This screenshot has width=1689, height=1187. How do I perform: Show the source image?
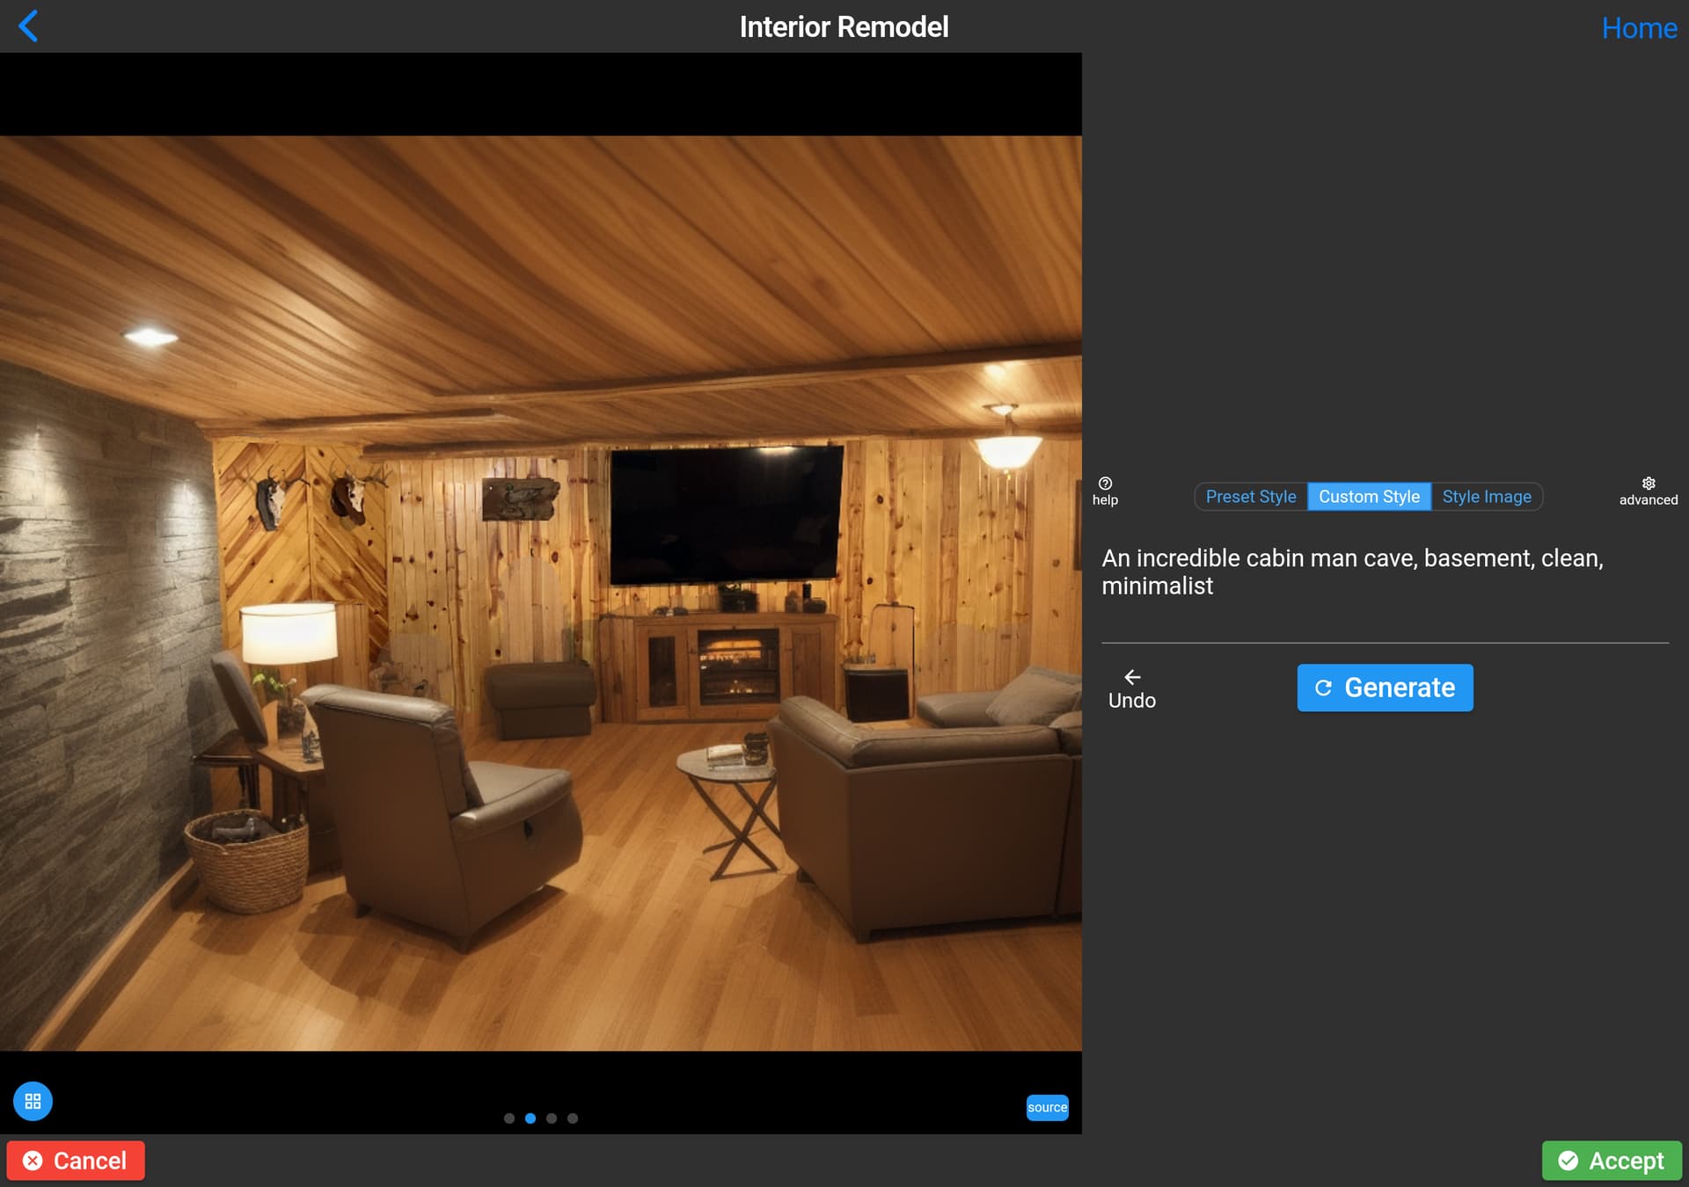pyautogui.click(x=1047, y=1107)
